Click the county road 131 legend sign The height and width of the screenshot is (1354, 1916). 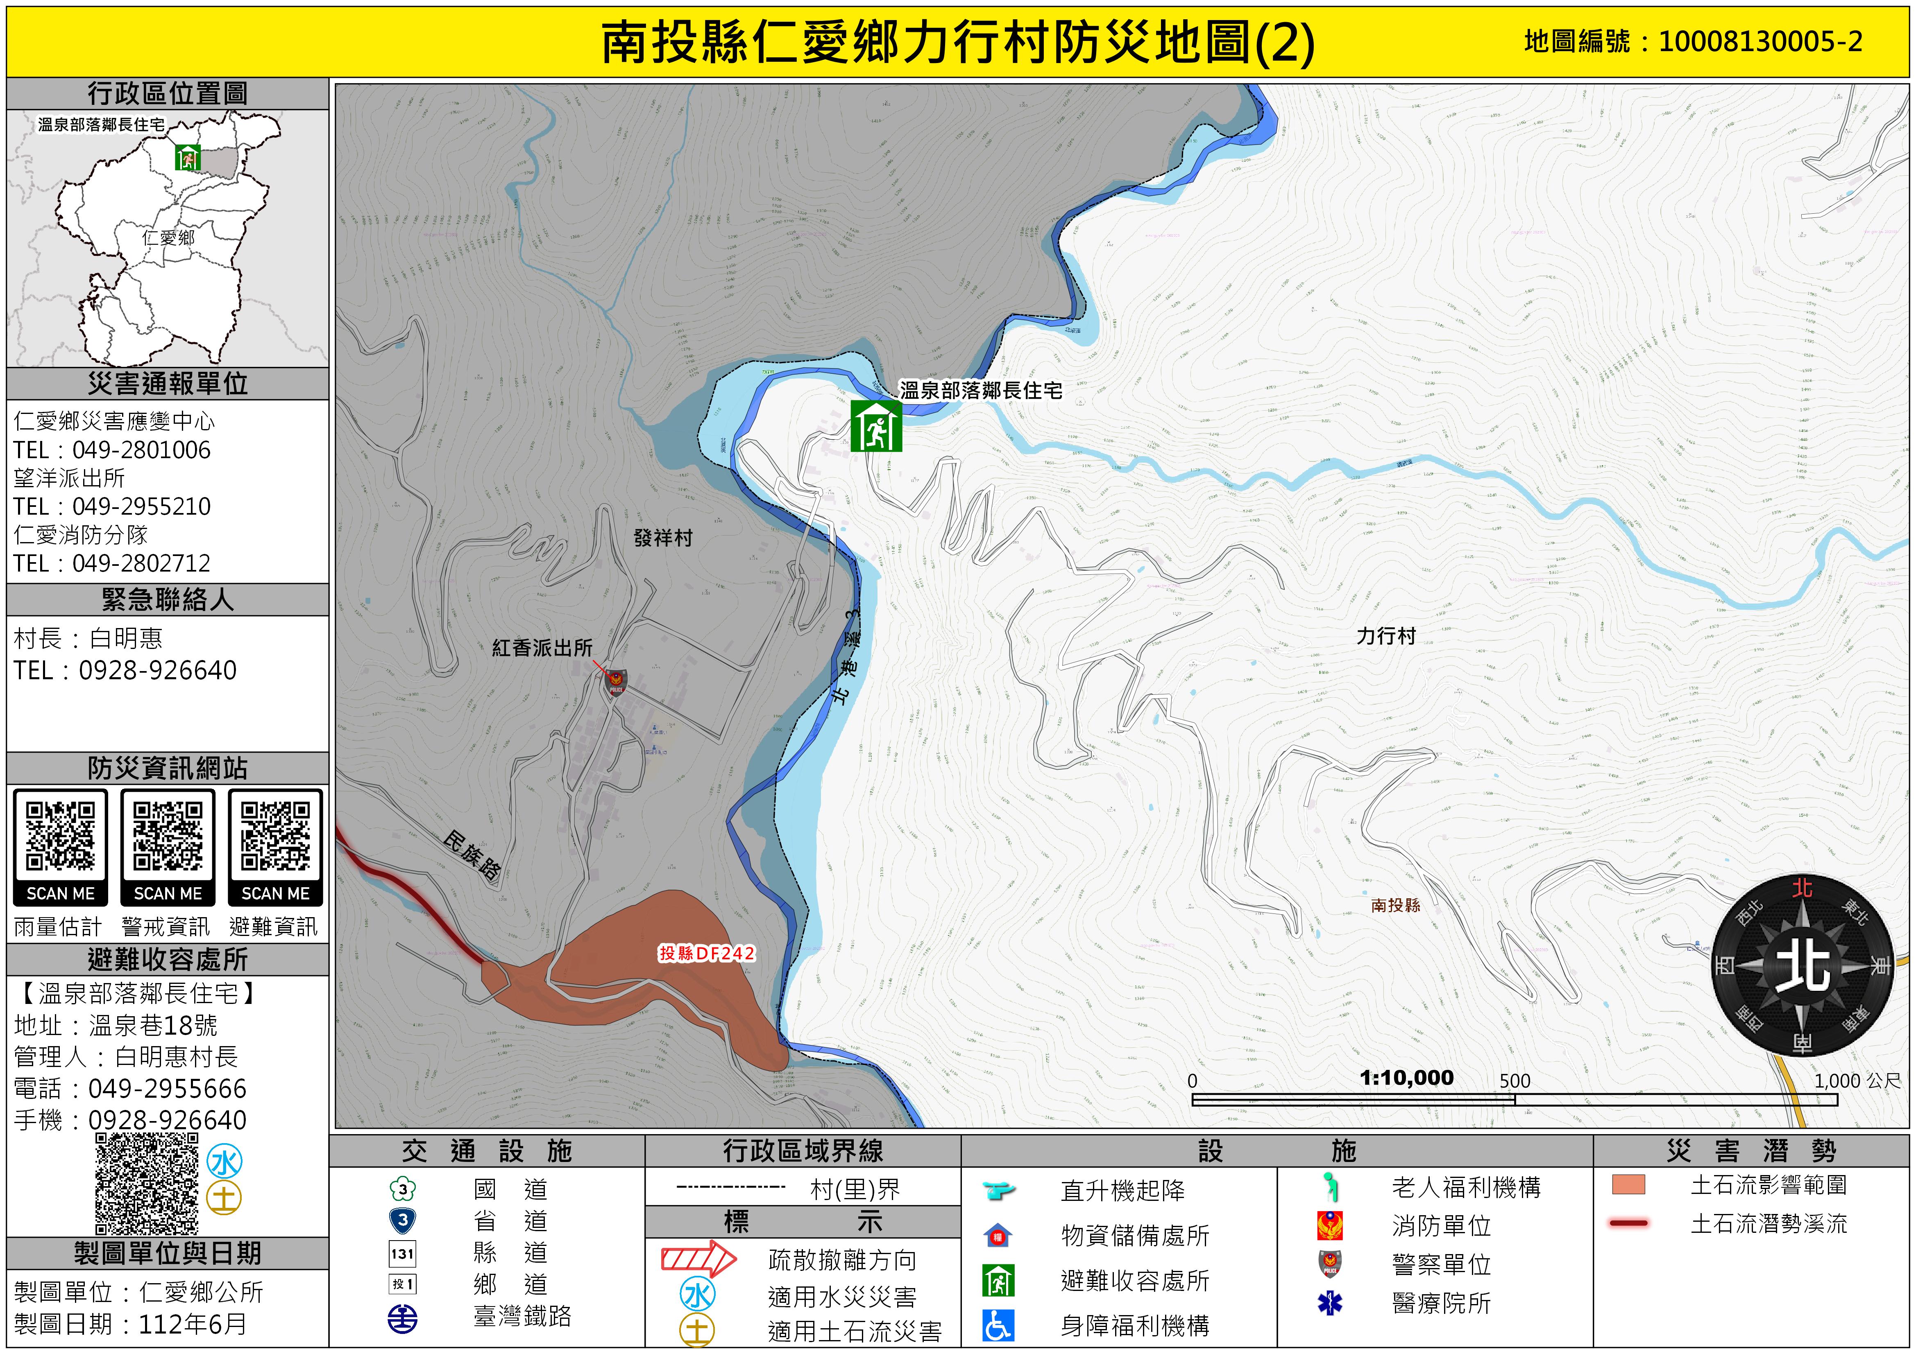[403, 1253]
